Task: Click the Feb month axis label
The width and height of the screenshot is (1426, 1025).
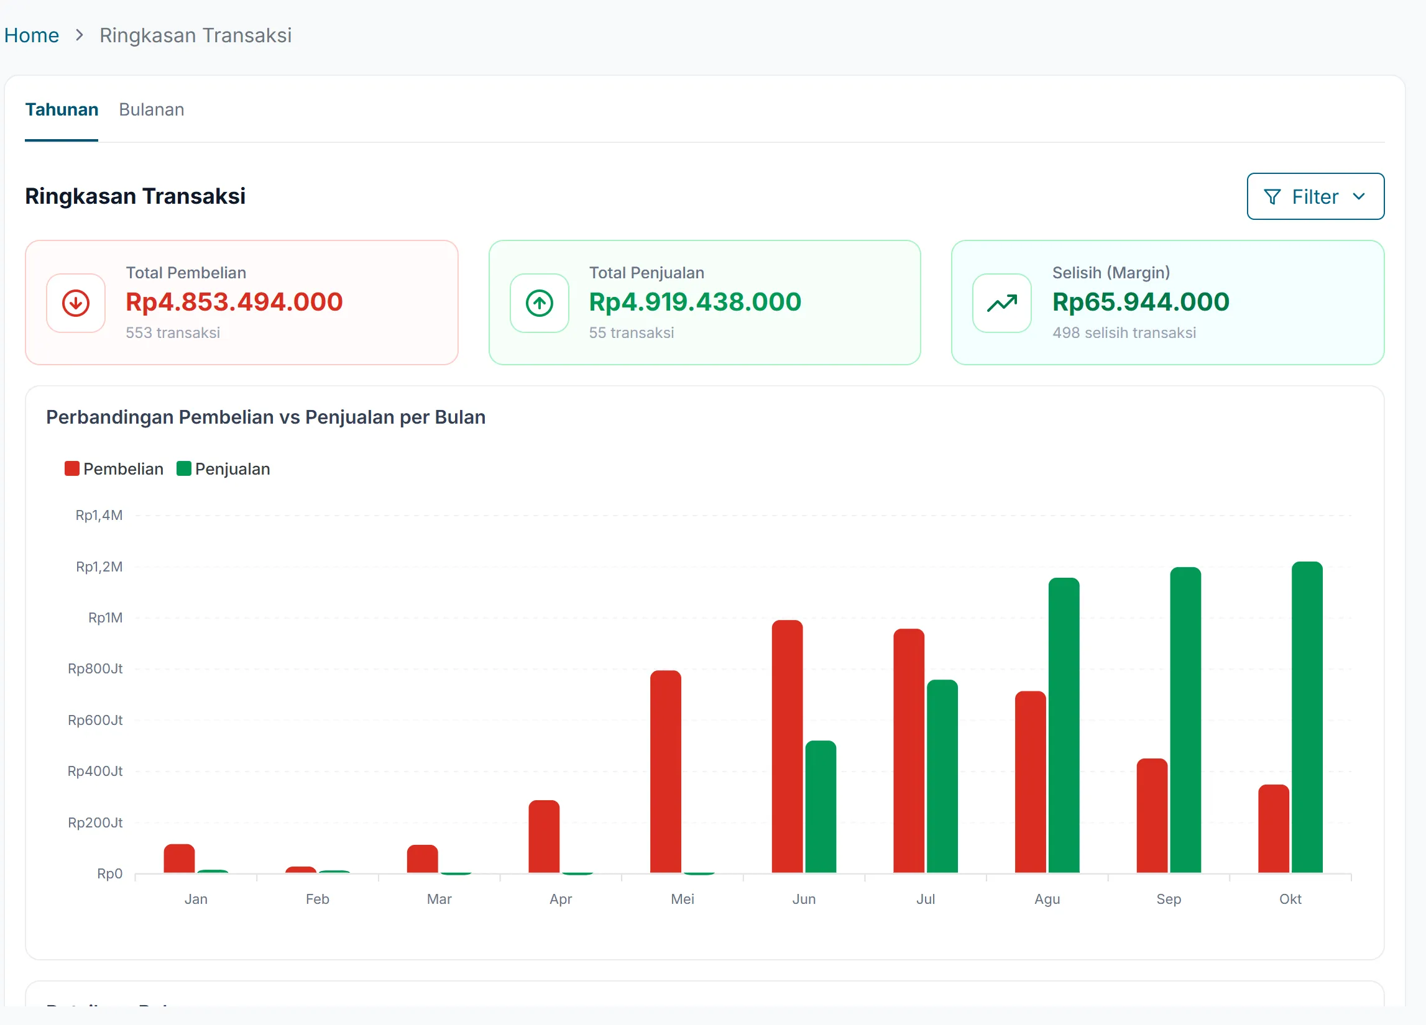Action: point(318,900)
